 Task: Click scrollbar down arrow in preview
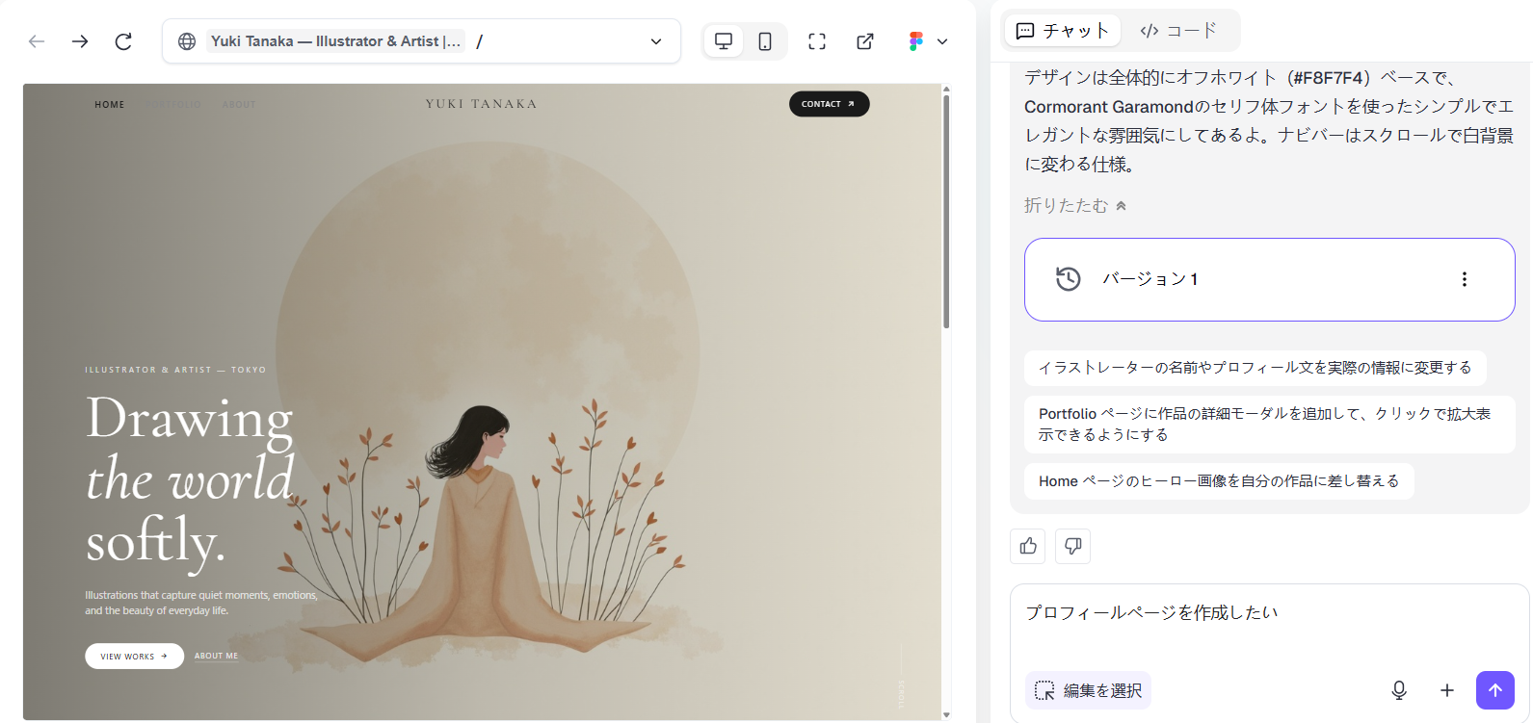(946, 714)
